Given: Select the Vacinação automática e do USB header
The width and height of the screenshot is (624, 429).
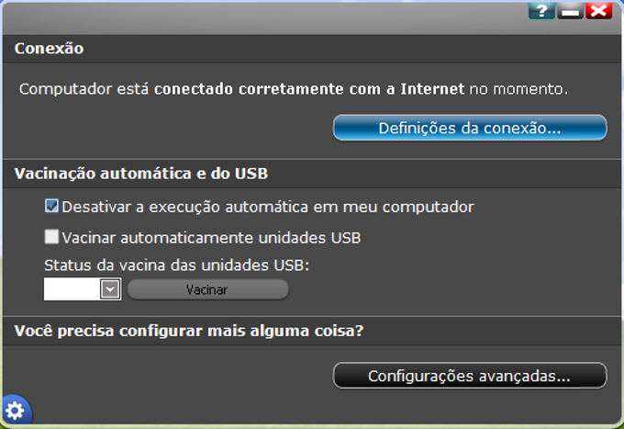Looking at the screenshot, I should click(x=142, y=173).
